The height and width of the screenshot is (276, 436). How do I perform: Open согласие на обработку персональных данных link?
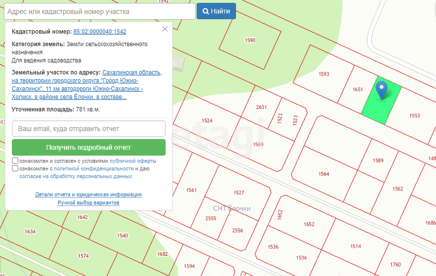click(75, 177)
